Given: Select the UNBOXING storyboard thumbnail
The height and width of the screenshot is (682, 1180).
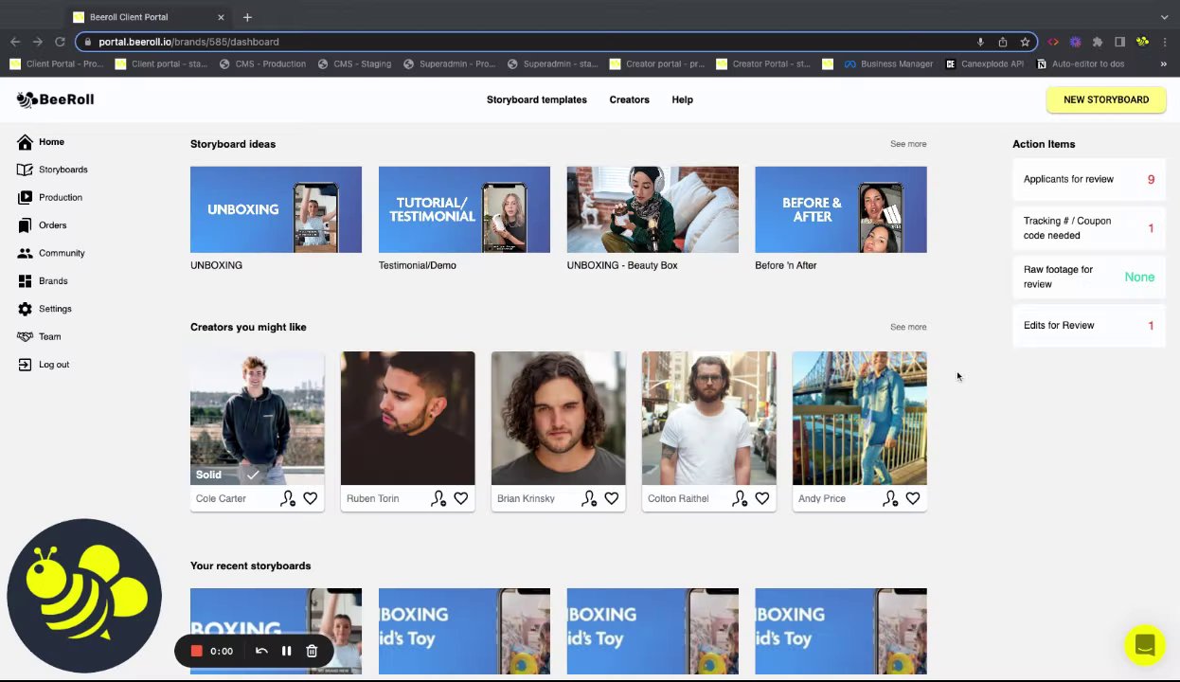Looking at the screenshot, I should (x=276, y=209).
